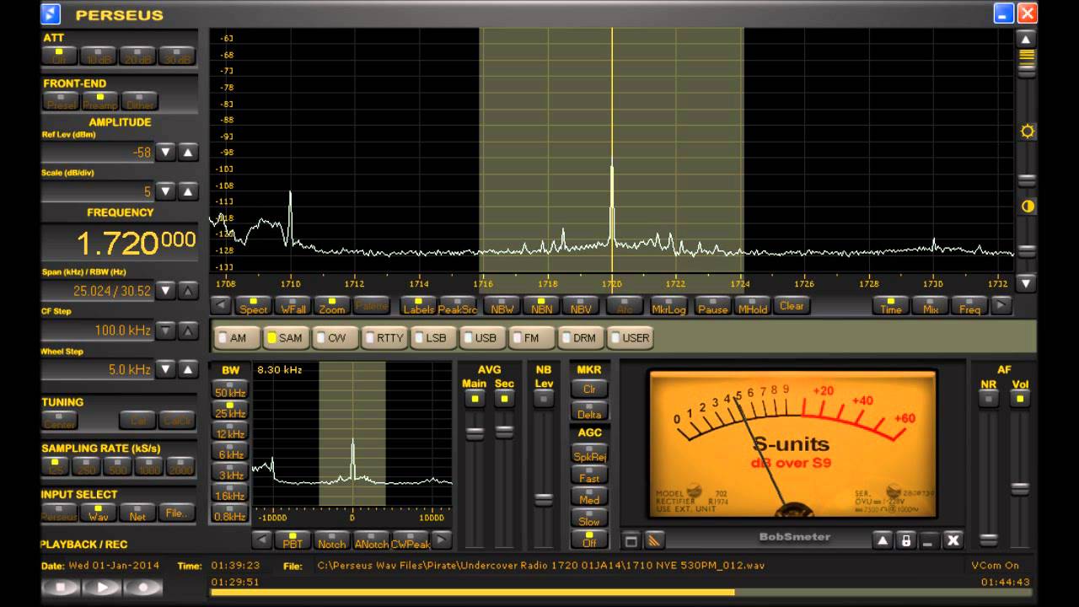Enable the NBW noise blanker
Viewport: 1079px width, 607px height.
tap(502, 305)
